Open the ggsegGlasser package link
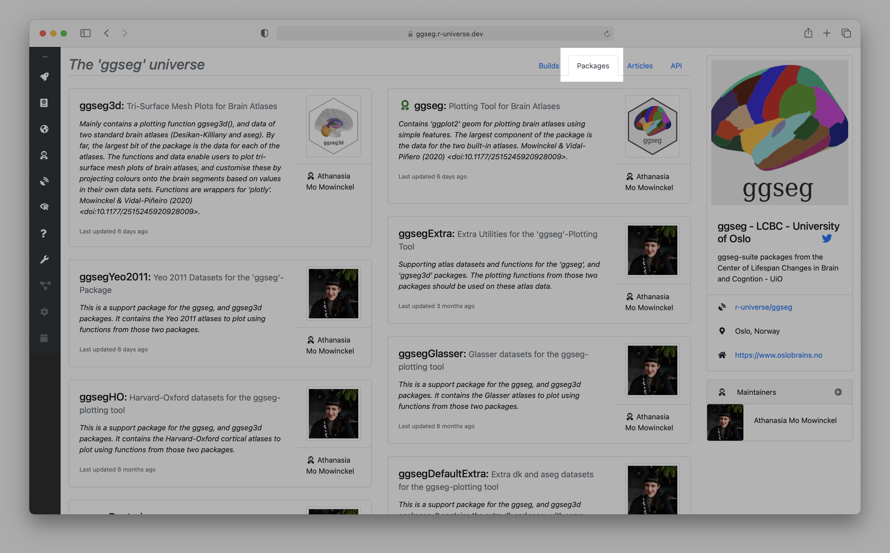Image resolution: width=890 pixels, height=553 pixels. coord(432,354)
